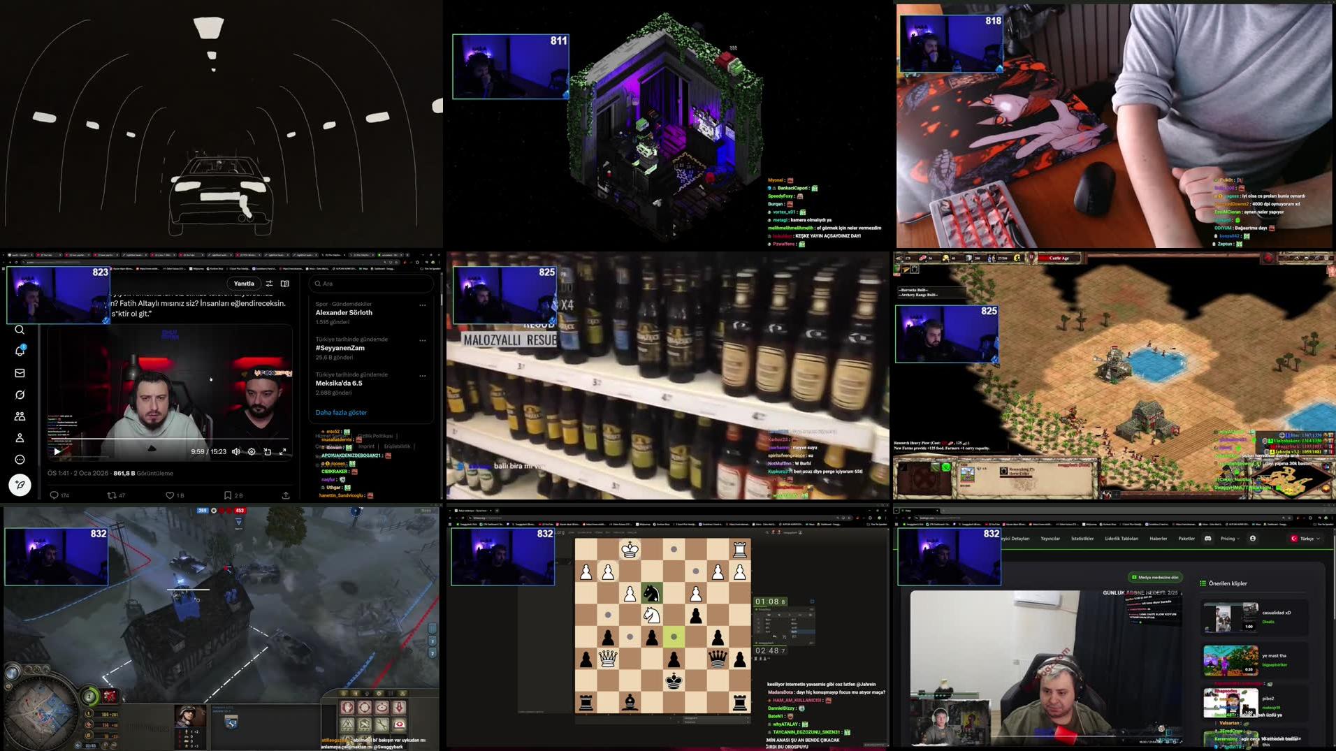Toggle bookmark on the tweet

tap(228, 495)
